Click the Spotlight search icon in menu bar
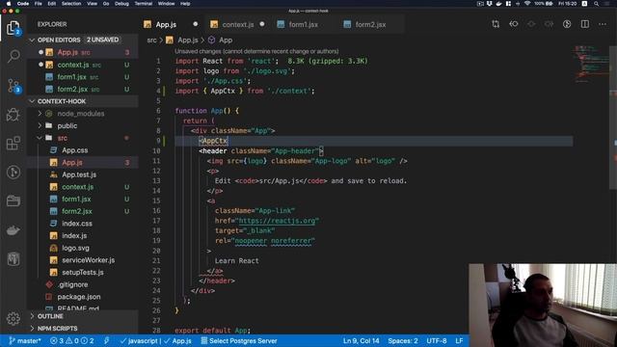This screenshot has height=347, width=617. click(x=596, y=4)
